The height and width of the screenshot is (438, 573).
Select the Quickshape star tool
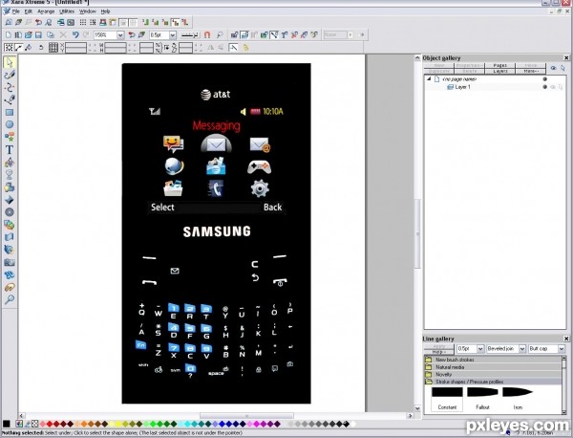coord(10,137)
